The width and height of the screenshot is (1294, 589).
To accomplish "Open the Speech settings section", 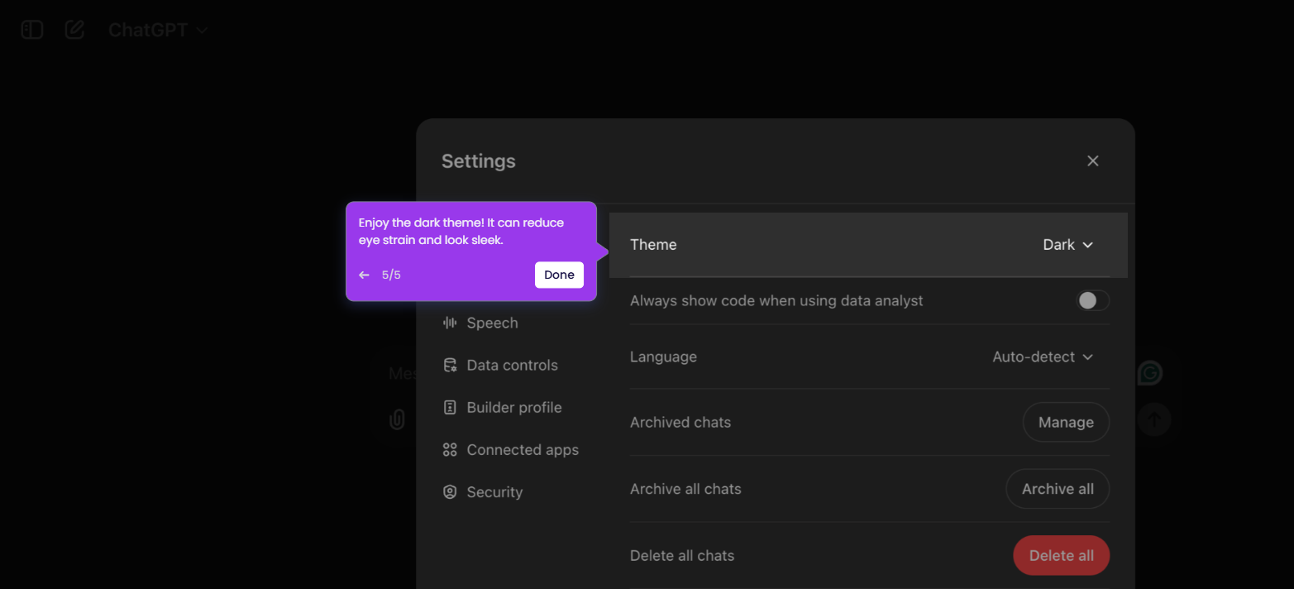I will pos(492,323).
